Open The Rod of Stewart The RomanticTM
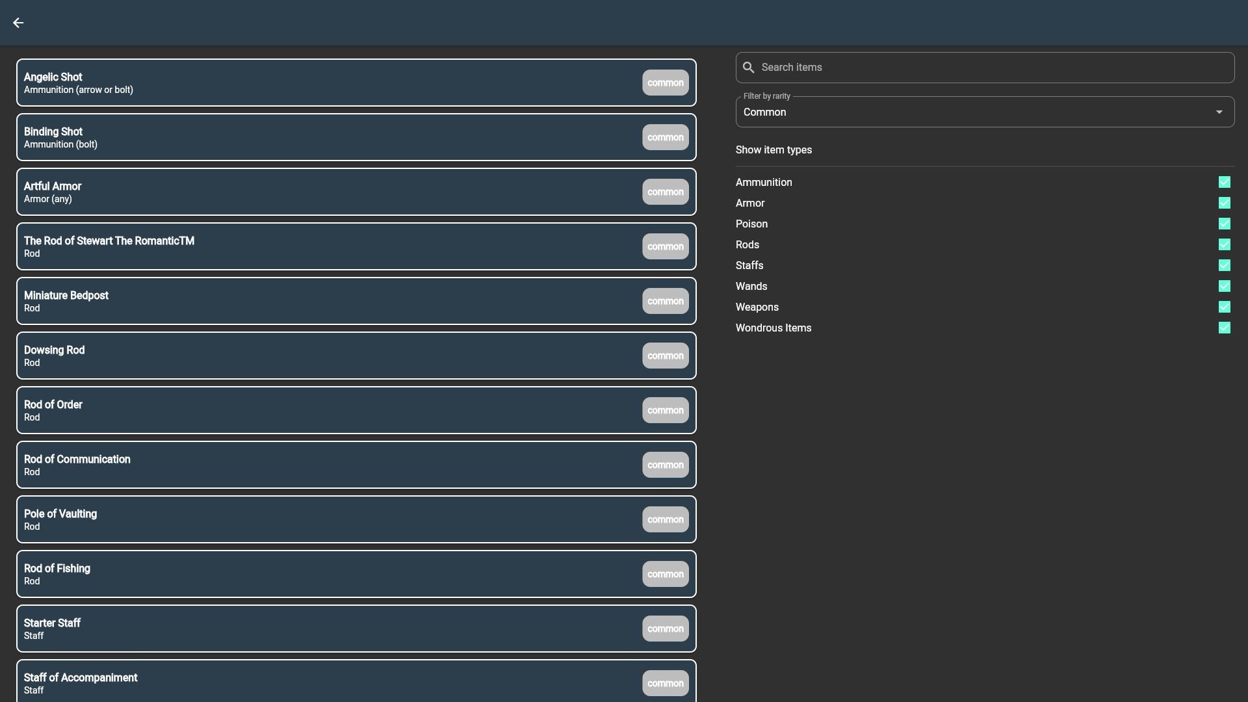The image size is (1248, 702). click(325, 246)
